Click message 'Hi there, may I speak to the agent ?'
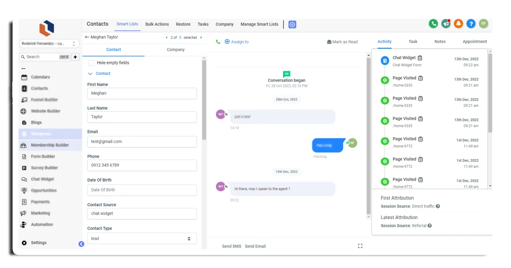511x268 pixels. [282, 189]
